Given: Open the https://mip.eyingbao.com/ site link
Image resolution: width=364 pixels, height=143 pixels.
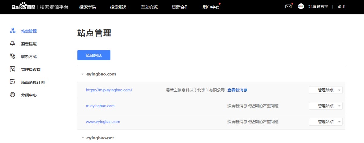Looking at the screenshot, I should click(109, 90).
